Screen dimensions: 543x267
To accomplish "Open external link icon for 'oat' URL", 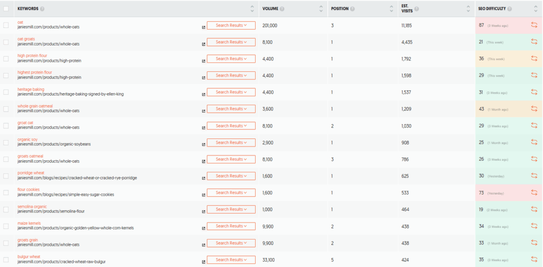I will click(x=204, y=27).
